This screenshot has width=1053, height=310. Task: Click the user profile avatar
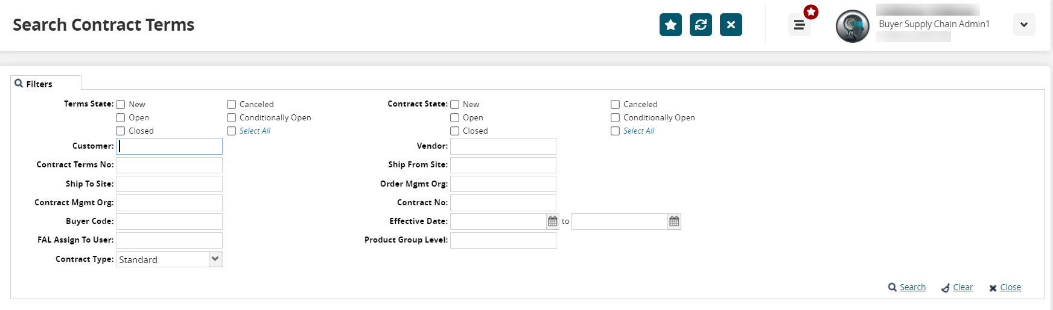coord(852,26)
